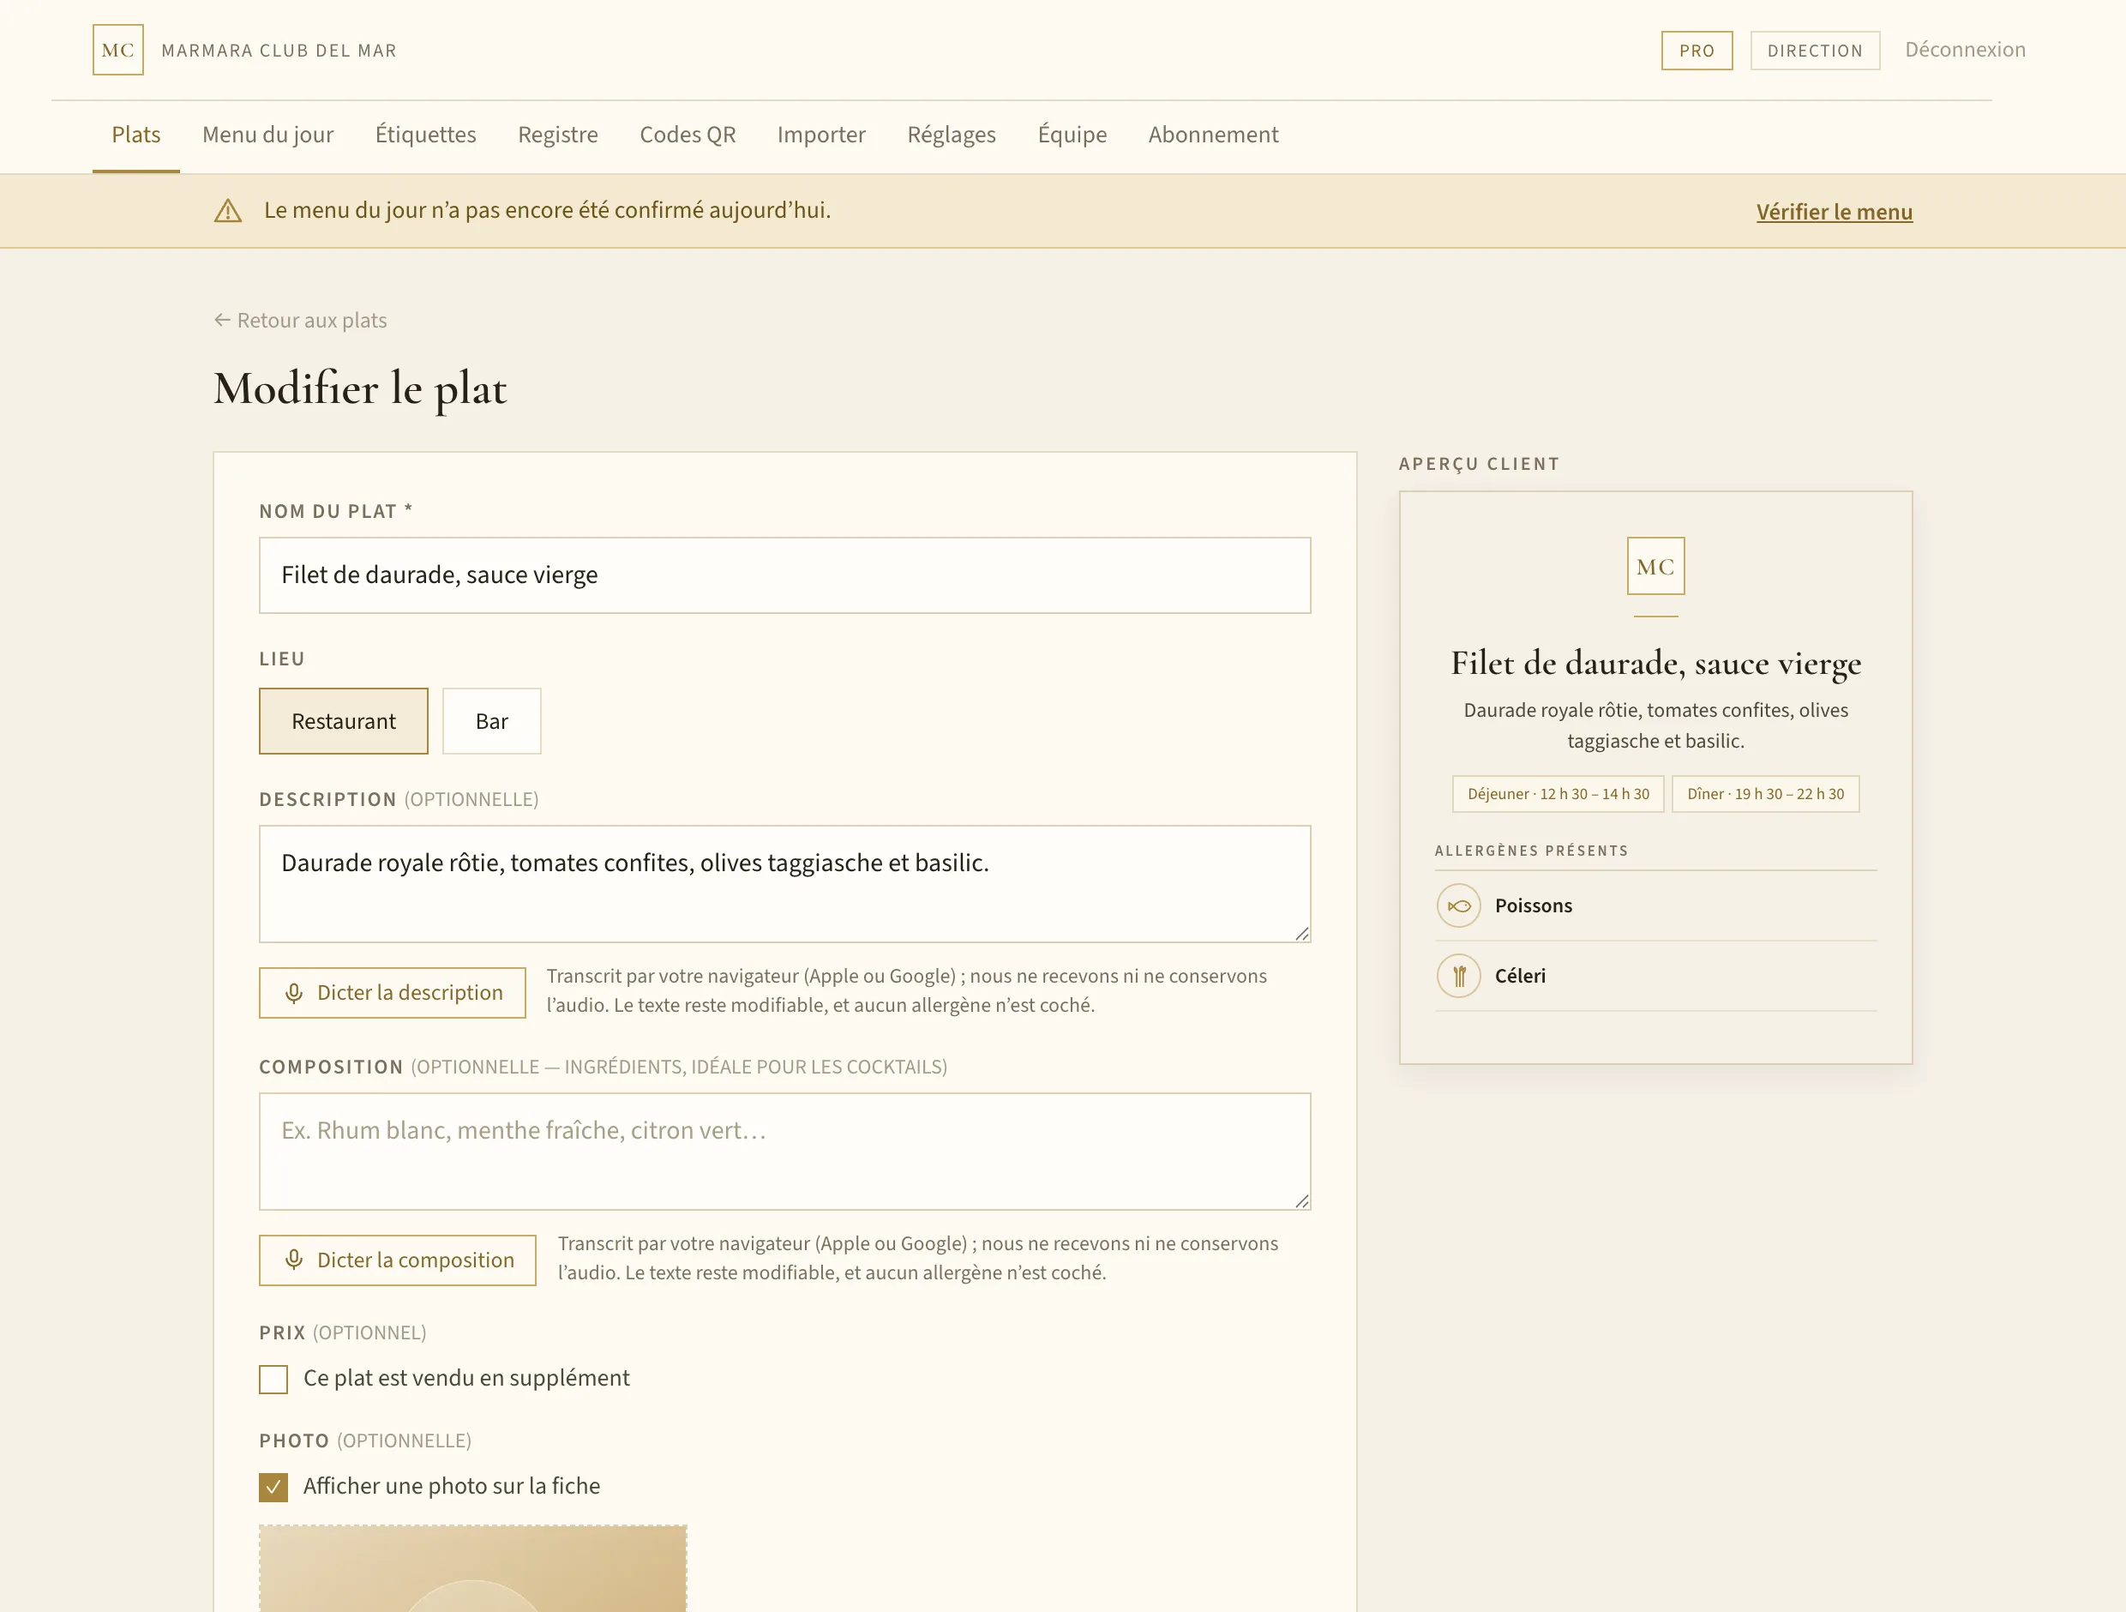2126x1612 pixels.
Task: Open the Registre tab
Action: [x=558, y=135]
